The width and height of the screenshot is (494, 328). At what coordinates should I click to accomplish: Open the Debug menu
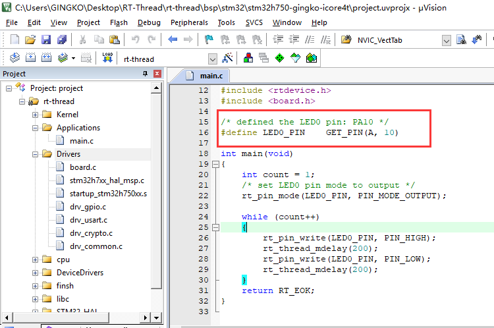click(149, 22)
